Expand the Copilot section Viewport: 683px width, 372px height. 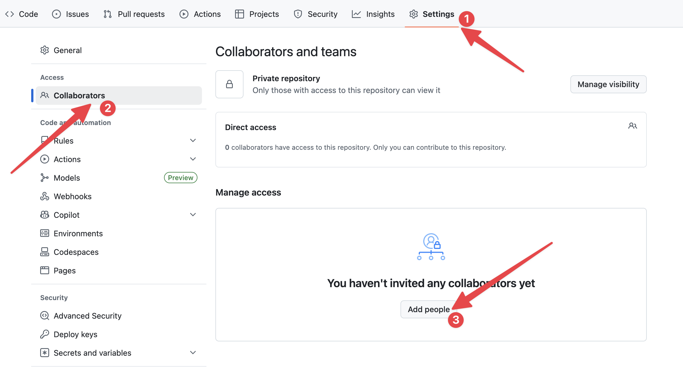(193, 214)
